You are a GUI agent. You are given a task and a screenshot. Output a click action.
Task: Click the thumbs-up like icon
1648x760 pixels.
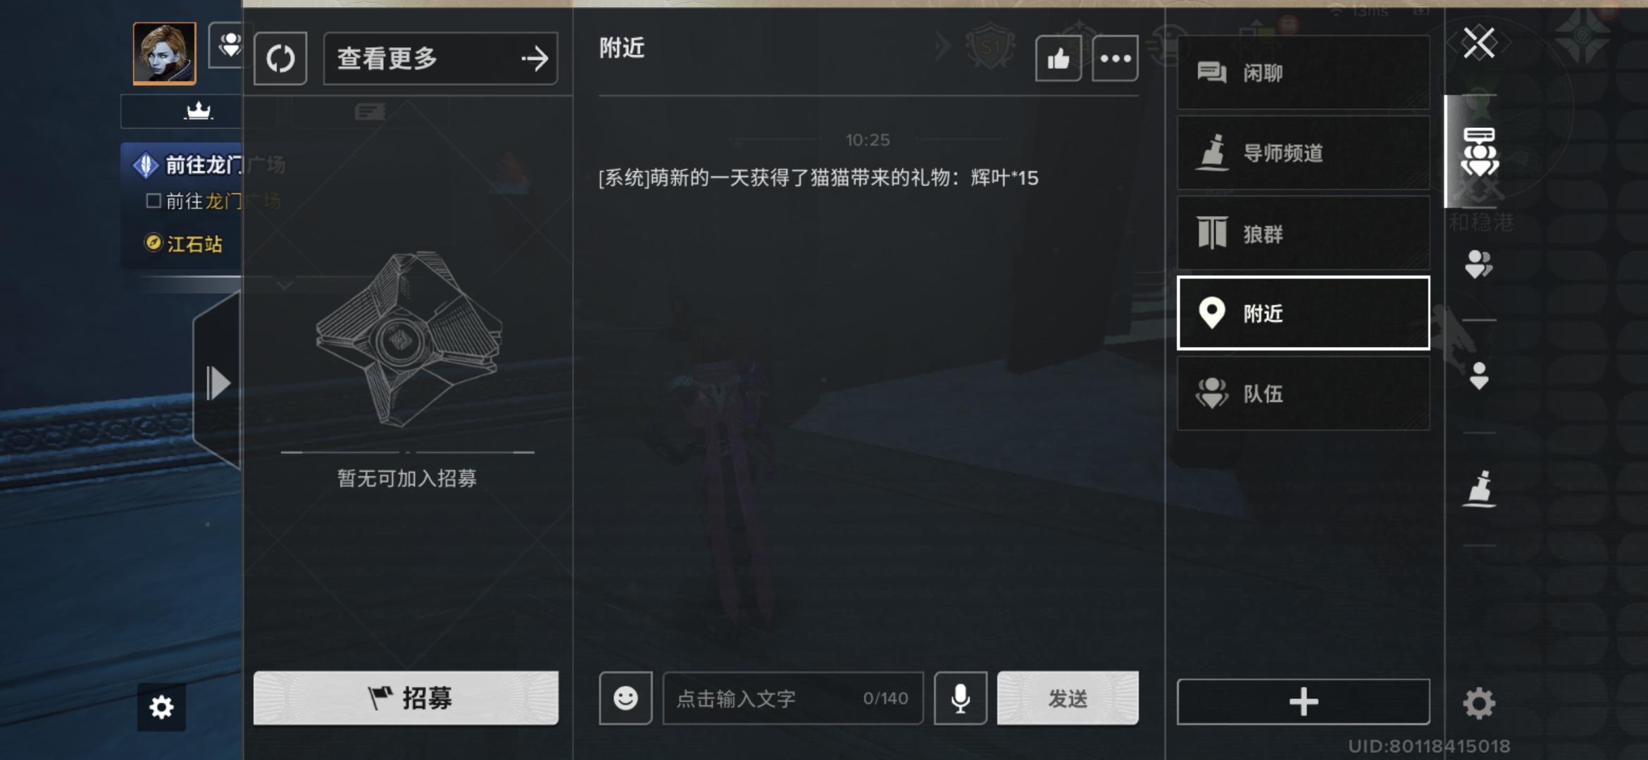click(x=1059, y=58)
